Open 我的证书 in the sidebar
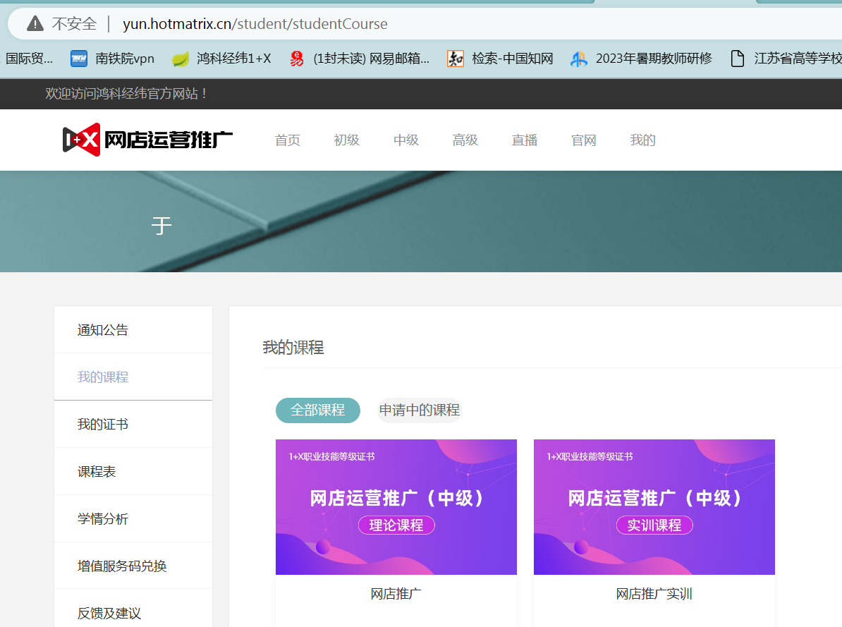The width and height of the screenshot is (842, 627). pyautogui.click(x=133, y=425)
